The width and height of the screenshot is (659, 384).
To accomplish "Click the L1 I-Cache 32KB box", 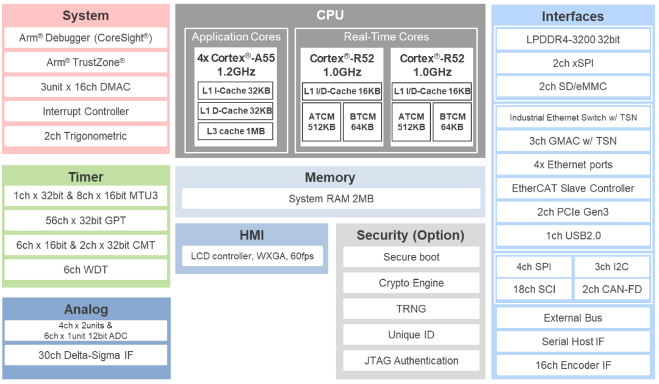I will click(x=236, y=91).
